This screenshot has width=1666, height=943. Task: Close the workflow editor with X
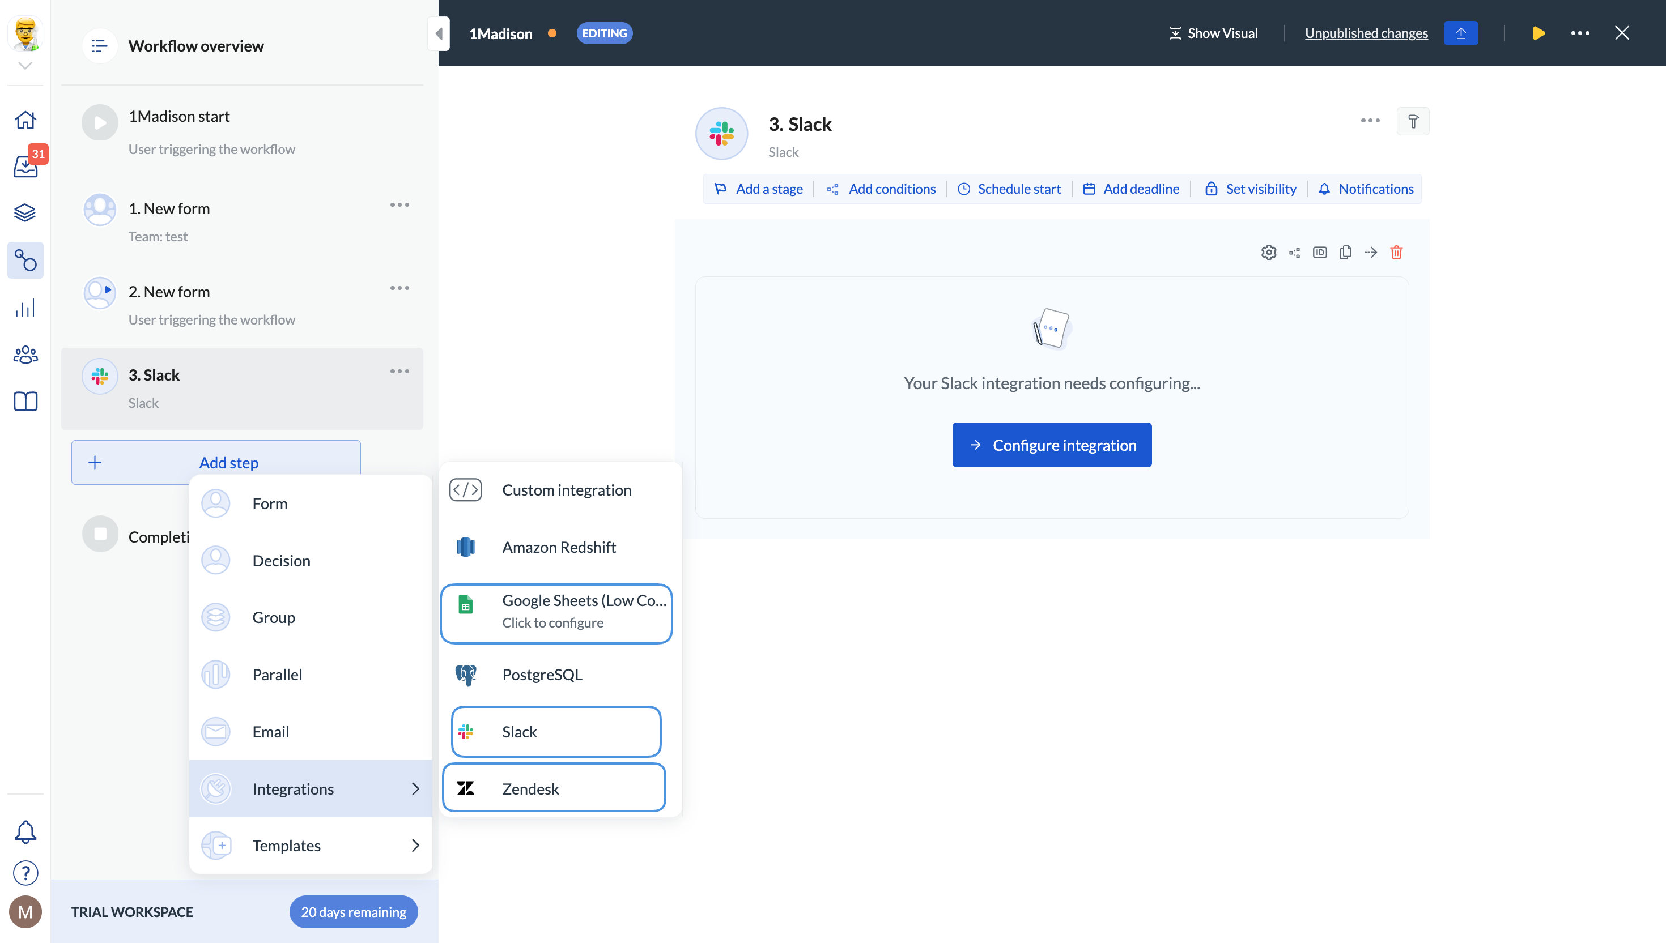tap(1621, 33)
